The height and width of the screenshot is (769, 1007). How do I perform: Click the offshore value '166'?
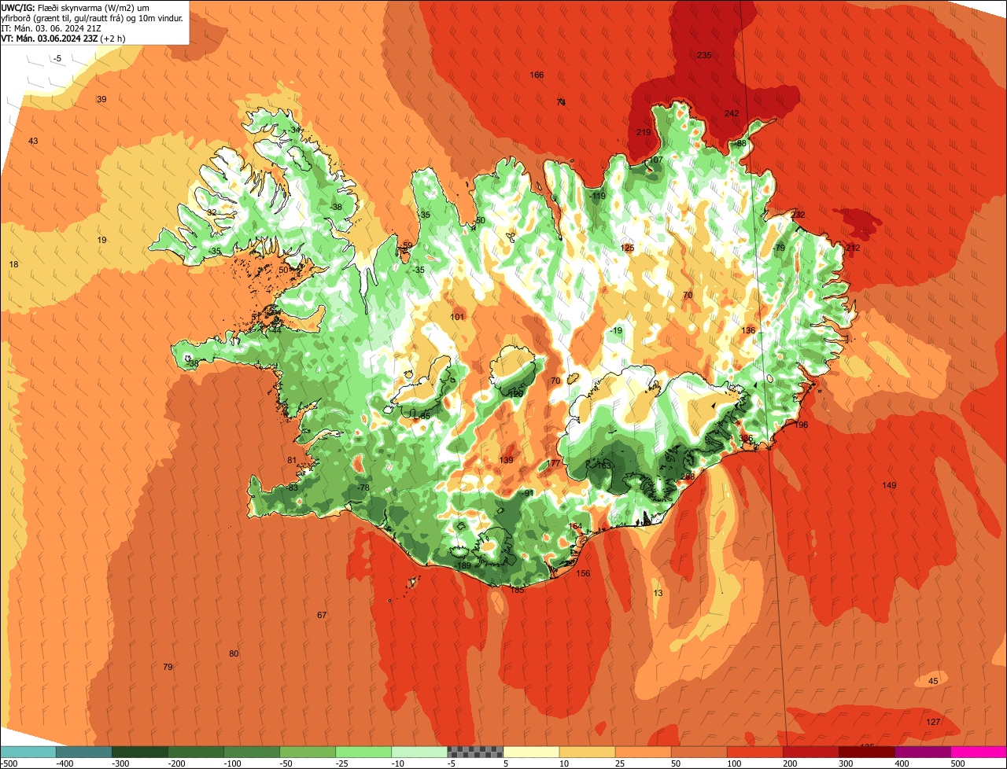click(537, 75)
